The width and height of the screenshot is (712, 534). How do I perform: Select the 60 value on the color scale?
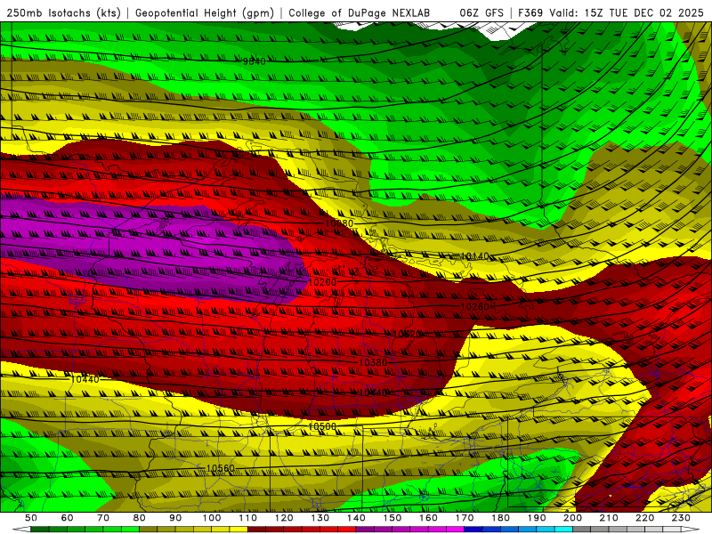[x=67, y=518]
